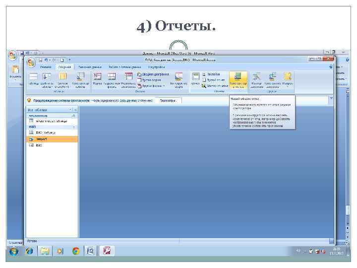Click shield icon in security warning

coord(29,100)
